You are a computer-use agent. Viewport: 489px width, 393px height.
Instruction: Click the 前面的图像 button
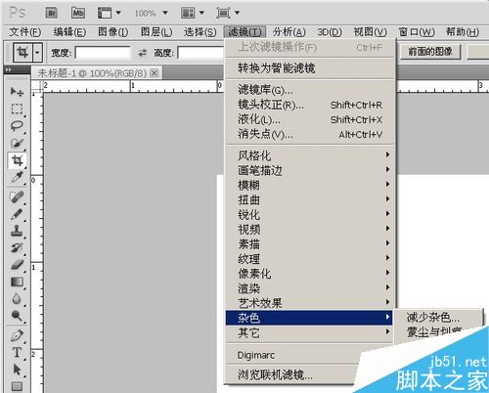430,52
